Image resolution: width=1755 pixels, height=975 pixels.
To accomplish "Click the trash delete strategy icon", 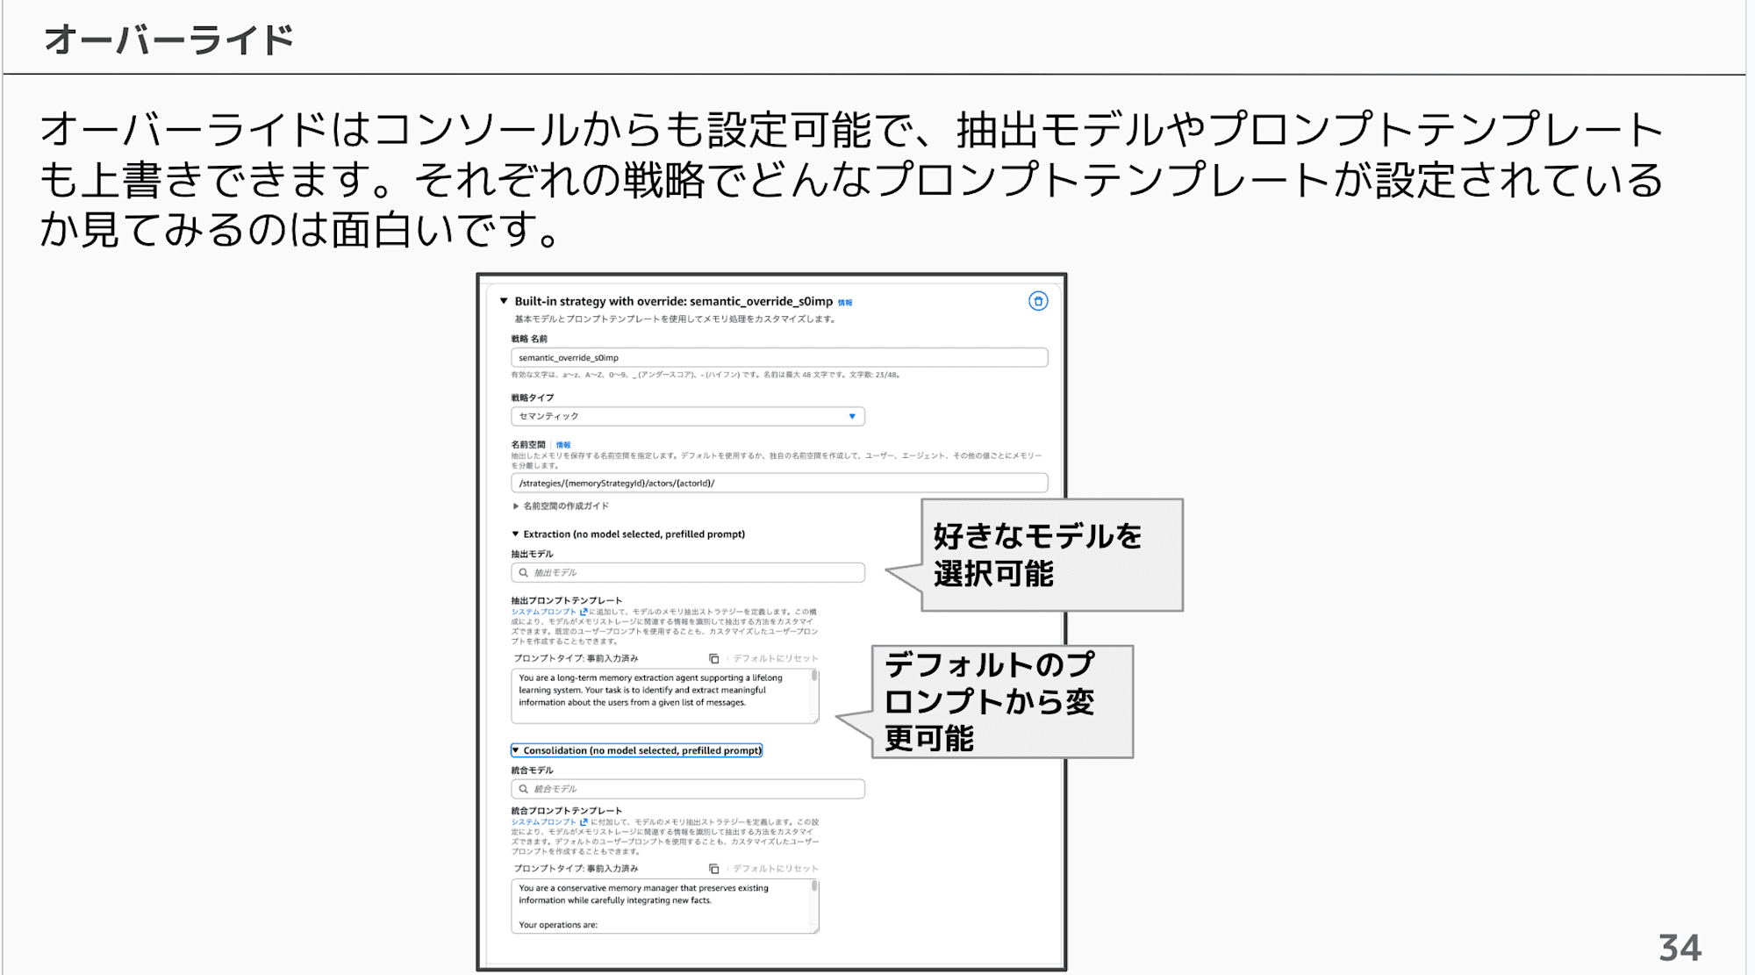I will (1037, 301).
